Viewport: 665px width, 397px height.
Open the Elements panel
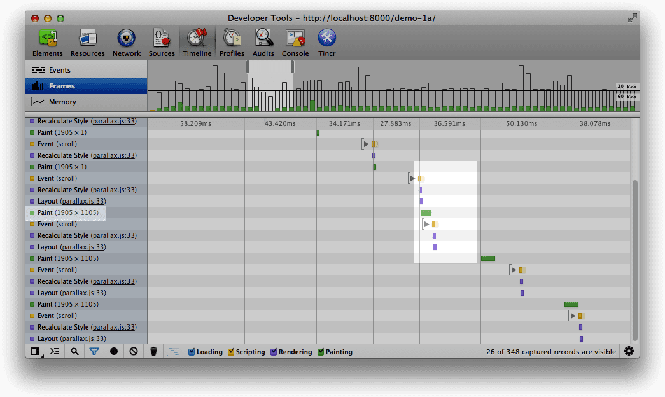(47, 42)
